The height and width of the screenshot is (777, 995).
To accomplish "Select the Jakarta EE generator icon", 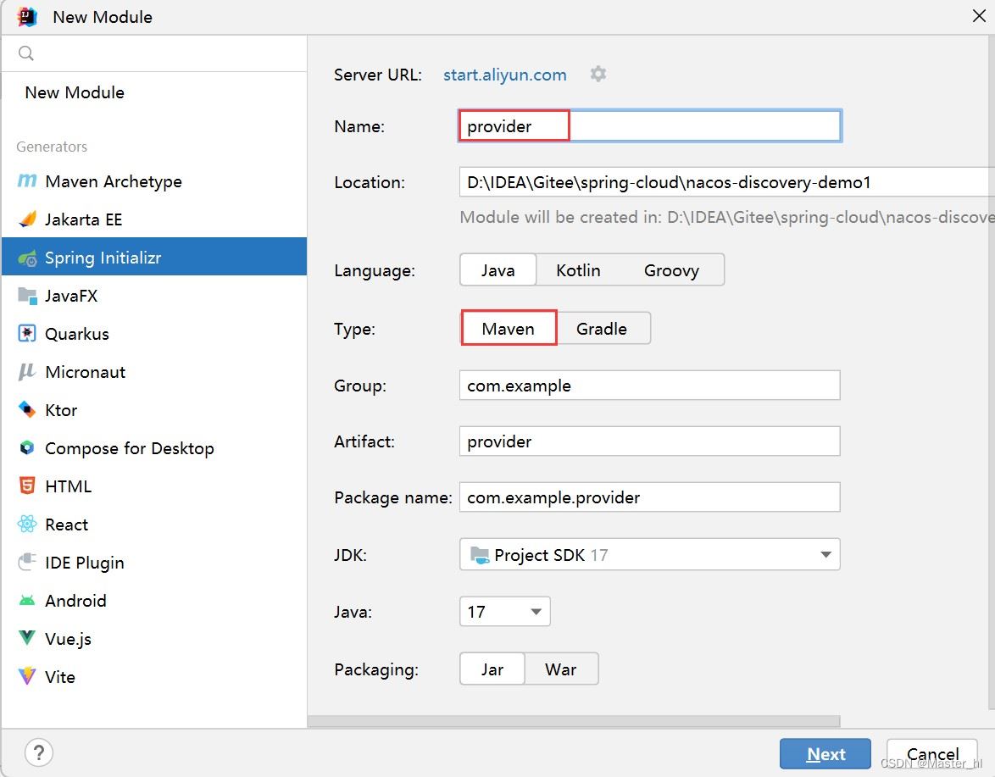I will point(28,219).
